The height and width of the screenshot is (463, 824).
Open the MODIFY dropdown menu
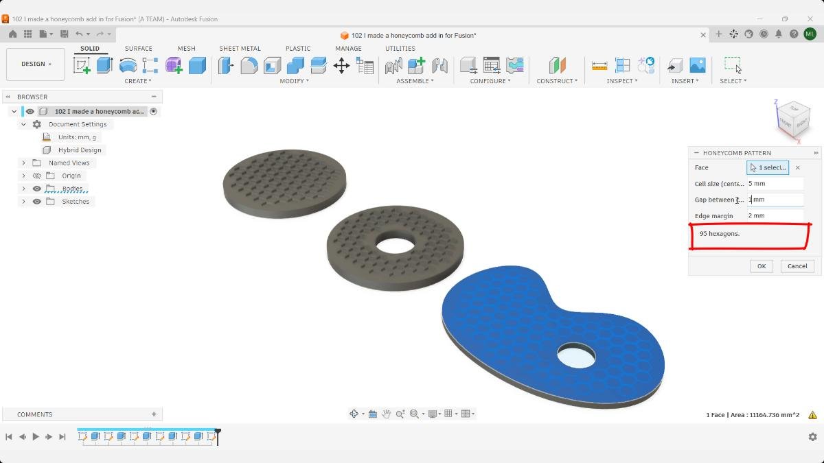(295, 81)
